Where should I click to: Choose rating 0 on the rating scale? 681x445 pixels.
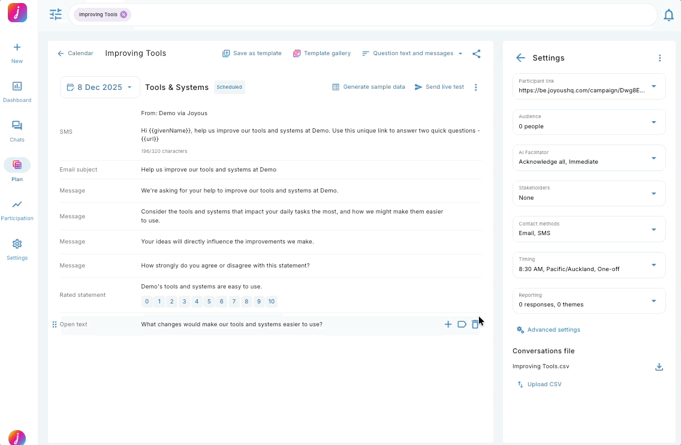pos(147,302)
